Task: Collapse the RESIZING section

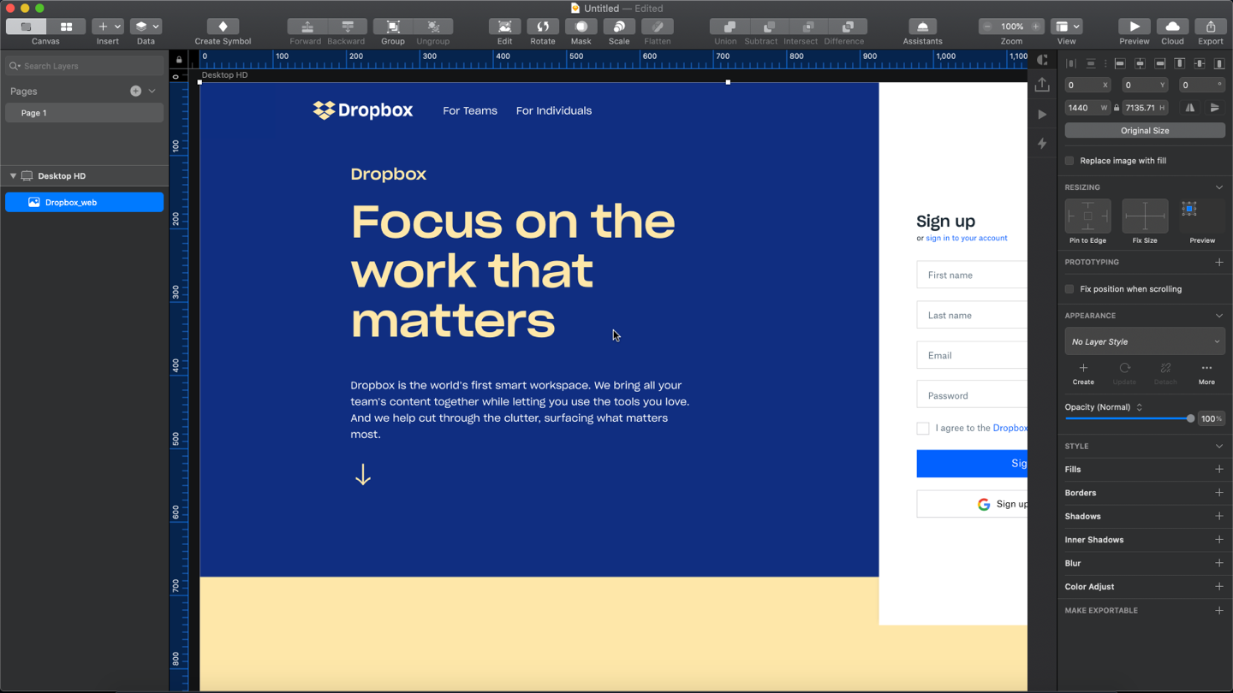Action: (x=1219, y=187)
